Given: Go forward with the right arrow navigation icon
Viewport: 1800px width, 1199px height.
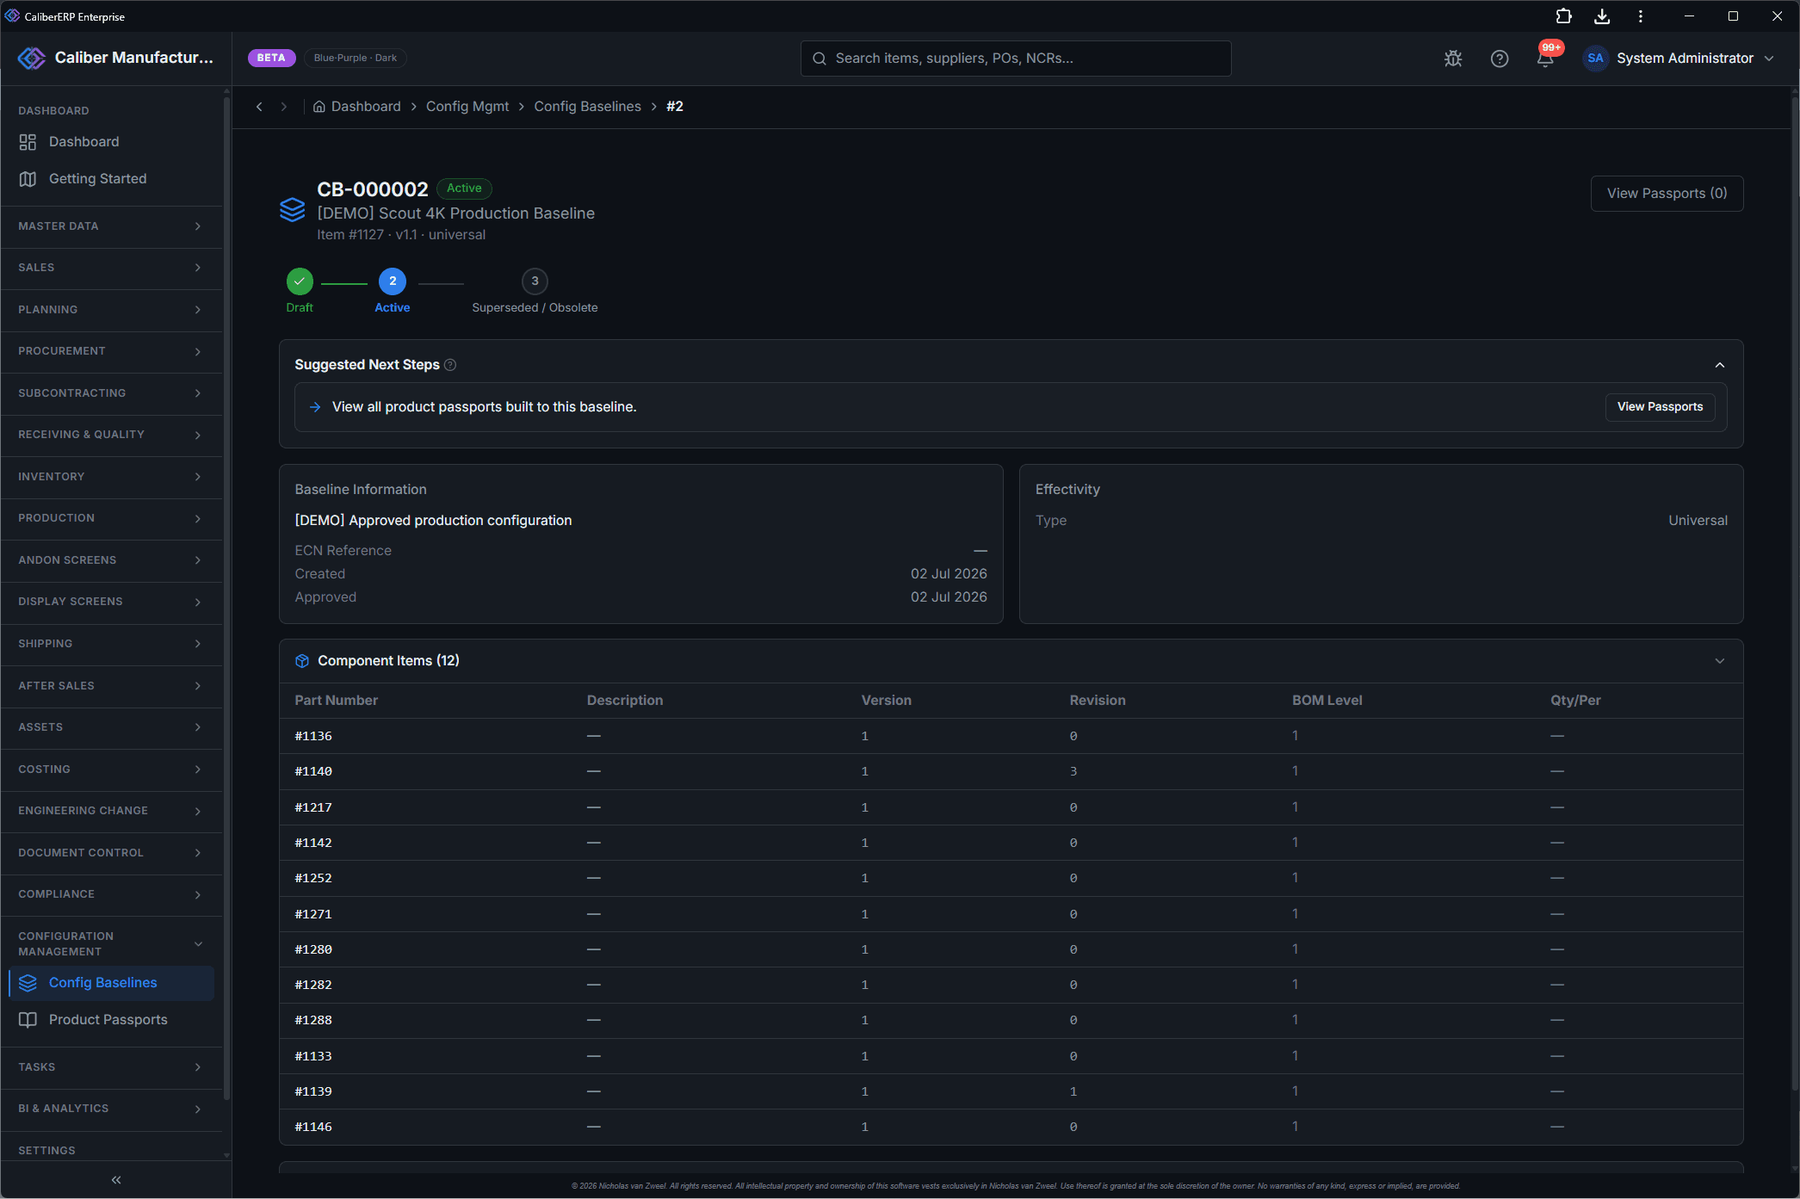Looking at the screenshot, I should tap(283, 107).
